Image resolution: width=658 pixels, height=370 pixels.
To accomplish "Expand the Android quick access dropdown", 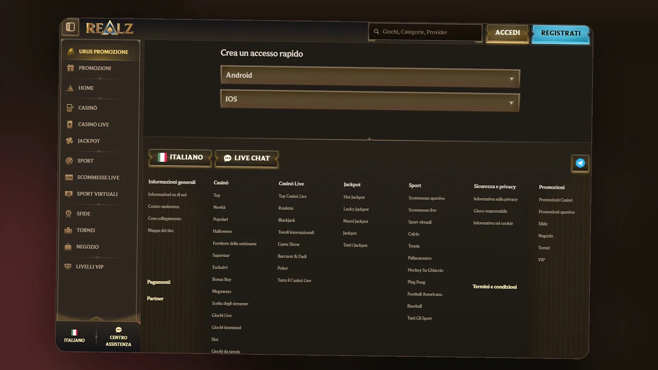I will (x=370, y=77).
